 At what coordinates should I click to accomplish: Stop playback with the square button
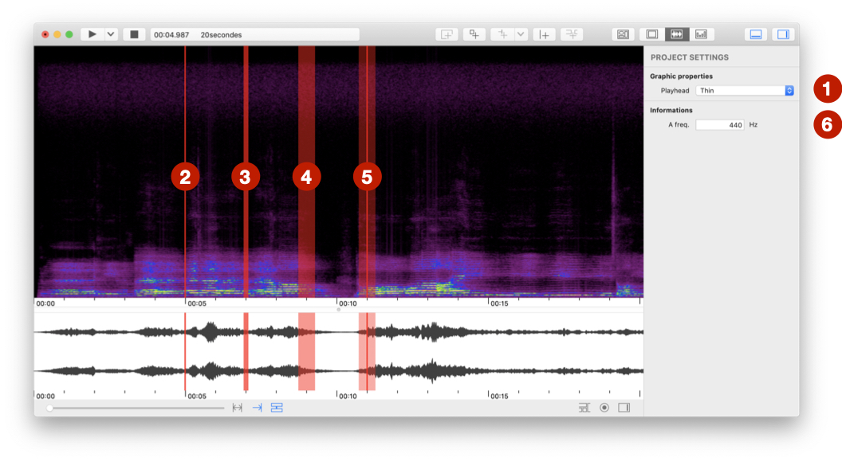134,34
